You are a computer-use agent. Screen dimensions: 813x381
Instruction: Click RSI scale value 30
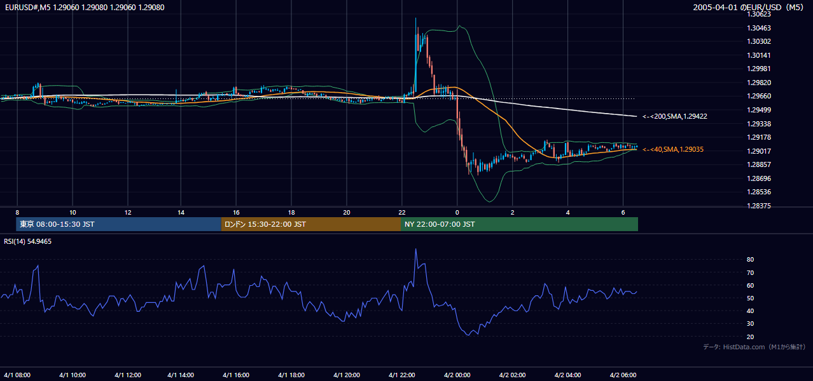751,323
